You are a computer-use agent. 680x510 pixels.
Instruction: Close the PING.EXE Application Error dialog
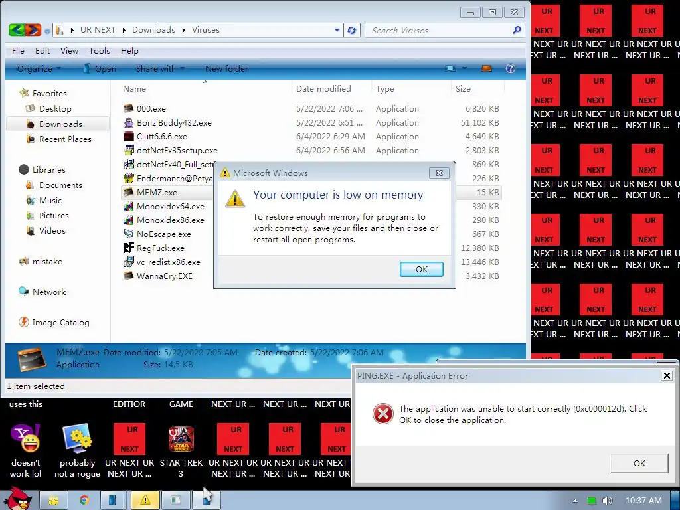(x=667, y=376)
